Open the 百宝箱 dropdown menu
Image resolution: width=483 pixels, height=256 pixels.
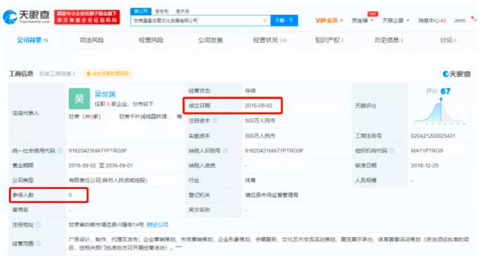coord(362,20)
